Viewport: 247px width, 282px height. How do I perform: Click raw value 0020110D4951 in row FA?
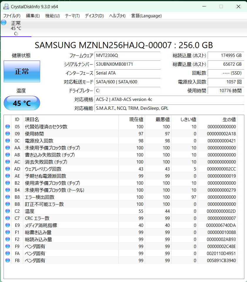click(x=221, y=254)
